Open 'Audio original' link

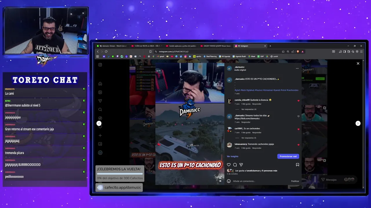tap(240, 70)
